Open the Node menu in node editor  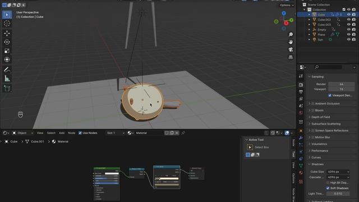tap(71, 133)
